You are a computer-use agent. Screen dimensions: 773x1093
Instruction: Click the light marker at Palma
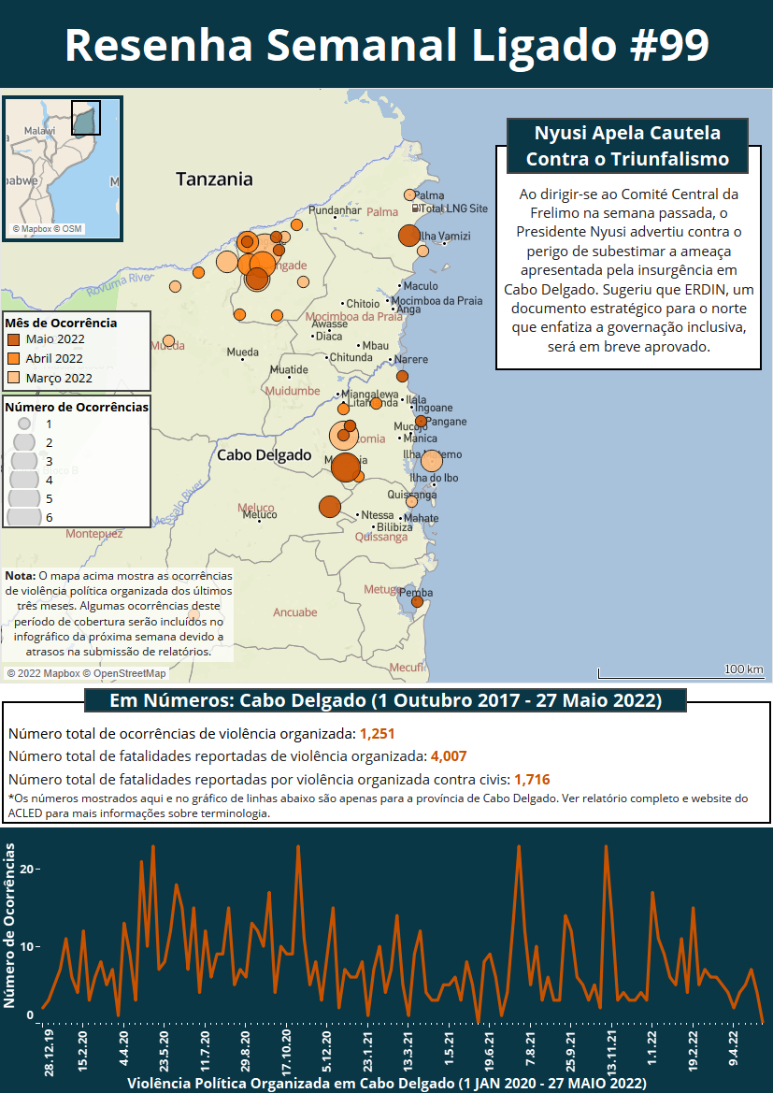pos(409,194)
